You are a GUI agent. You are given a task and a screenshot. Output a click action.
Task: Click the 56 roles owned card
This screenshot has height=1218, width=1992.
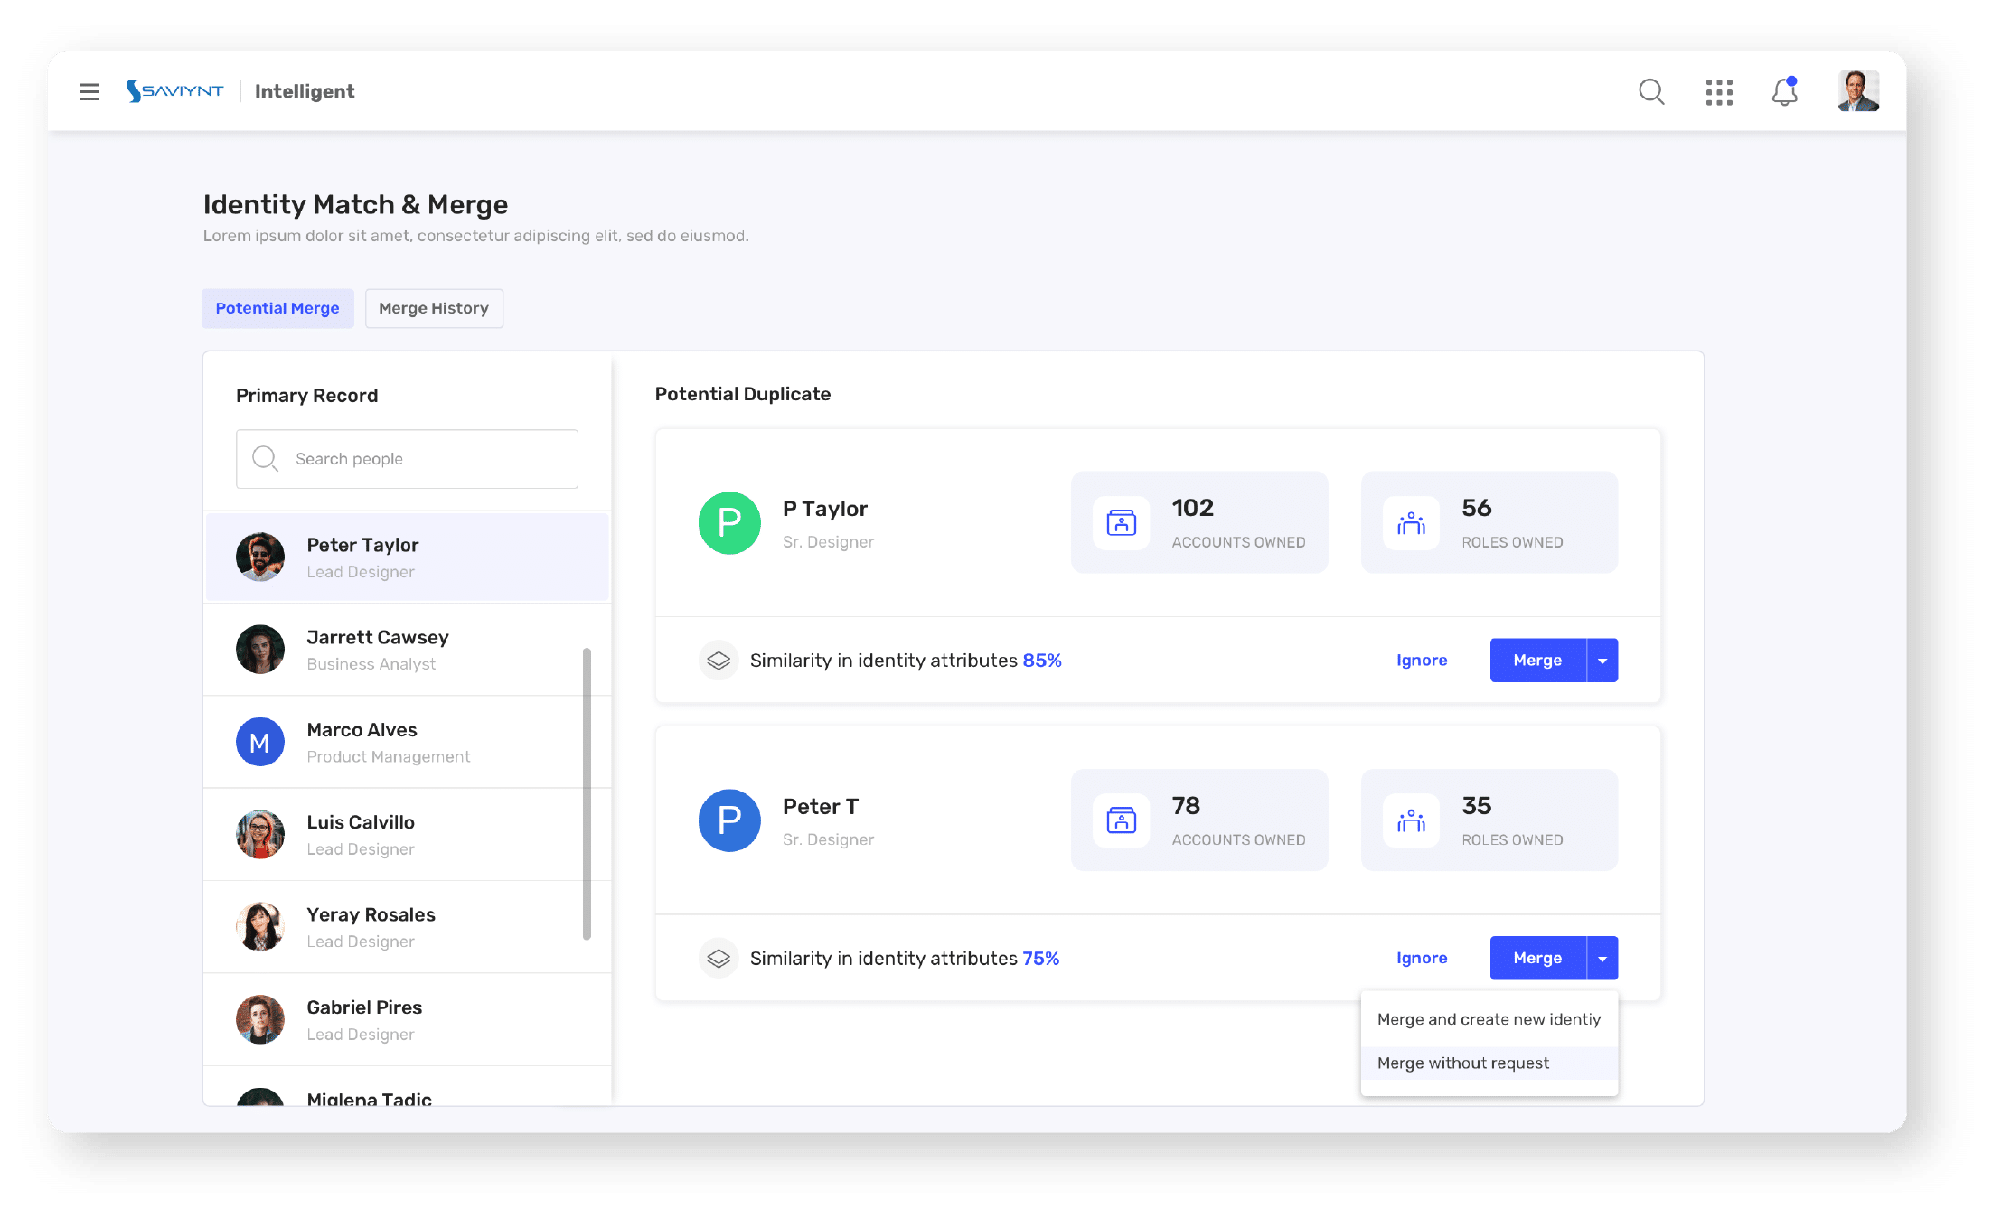coord(1489,522)
